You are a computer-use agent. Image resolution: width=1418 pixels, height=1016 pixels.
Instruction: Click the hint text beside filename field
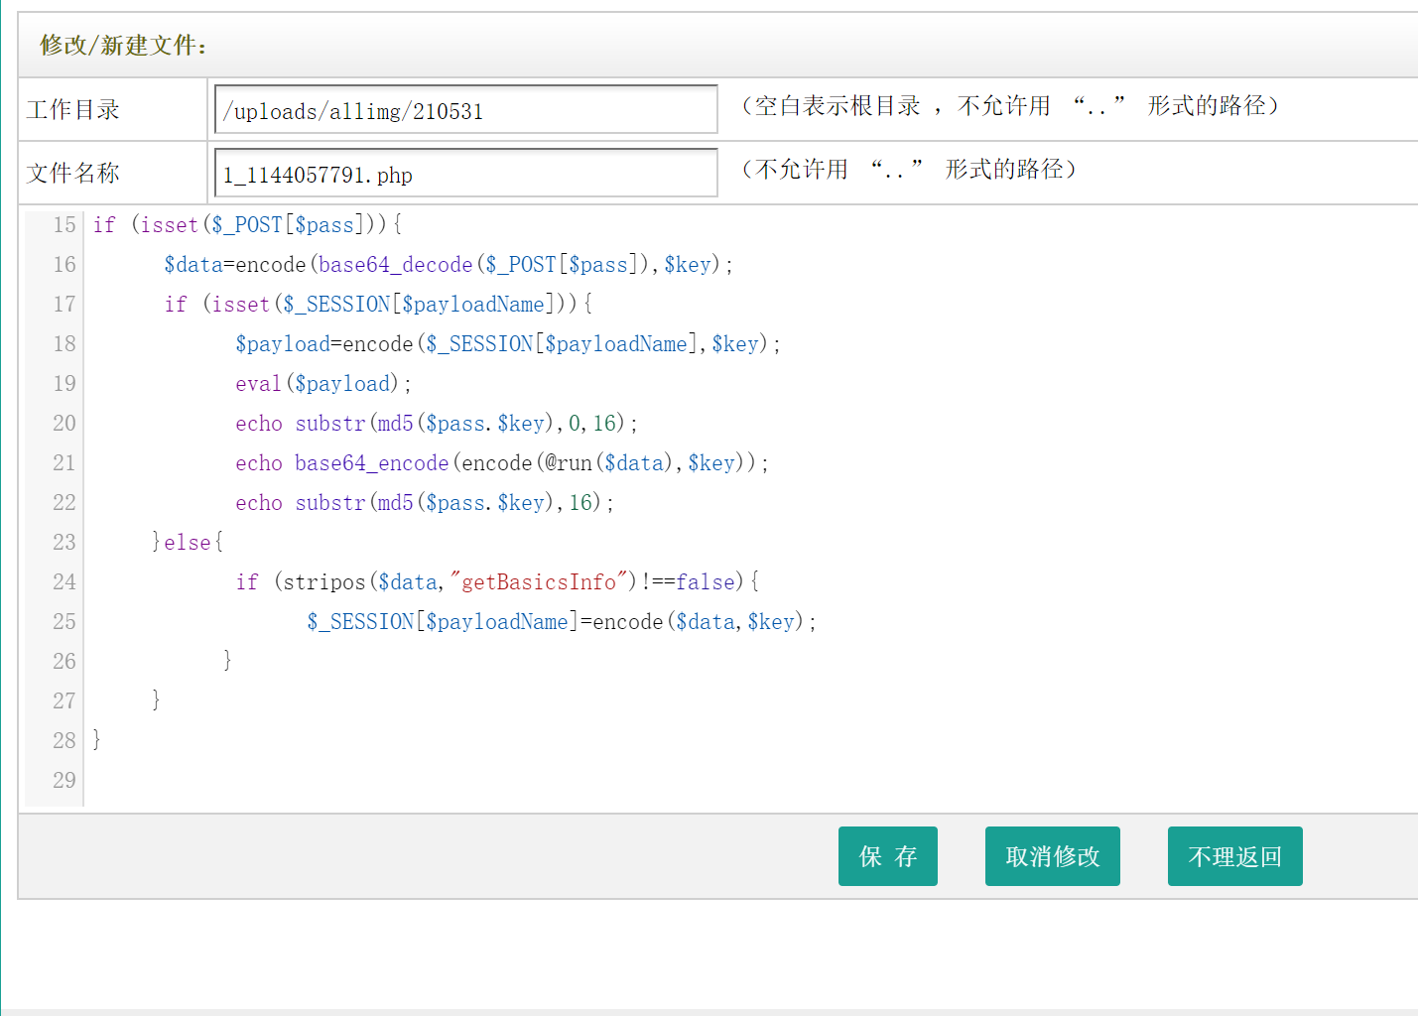click(909, 169)
